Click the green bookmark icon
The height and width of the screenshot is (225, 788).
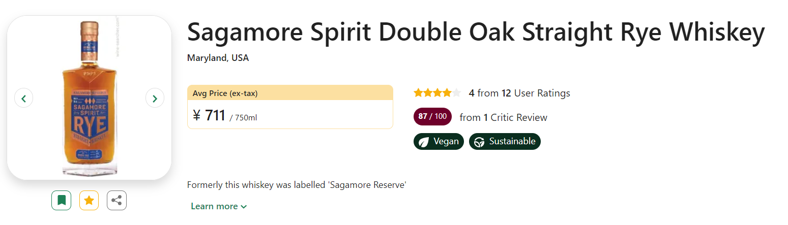pyautogui.click(x=62, y=201)
